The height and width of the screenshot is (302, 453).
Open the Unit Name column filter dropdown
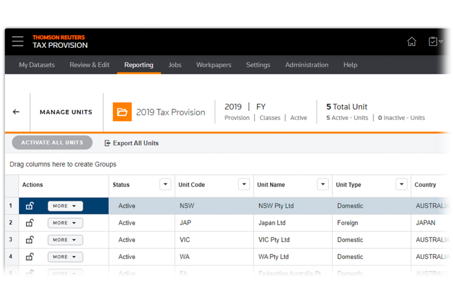point(323,184)
